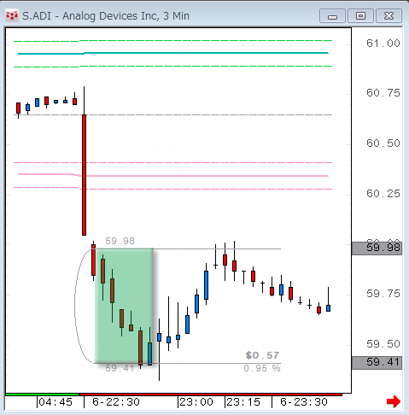Click the 6-22:30 time axis label

116,402
